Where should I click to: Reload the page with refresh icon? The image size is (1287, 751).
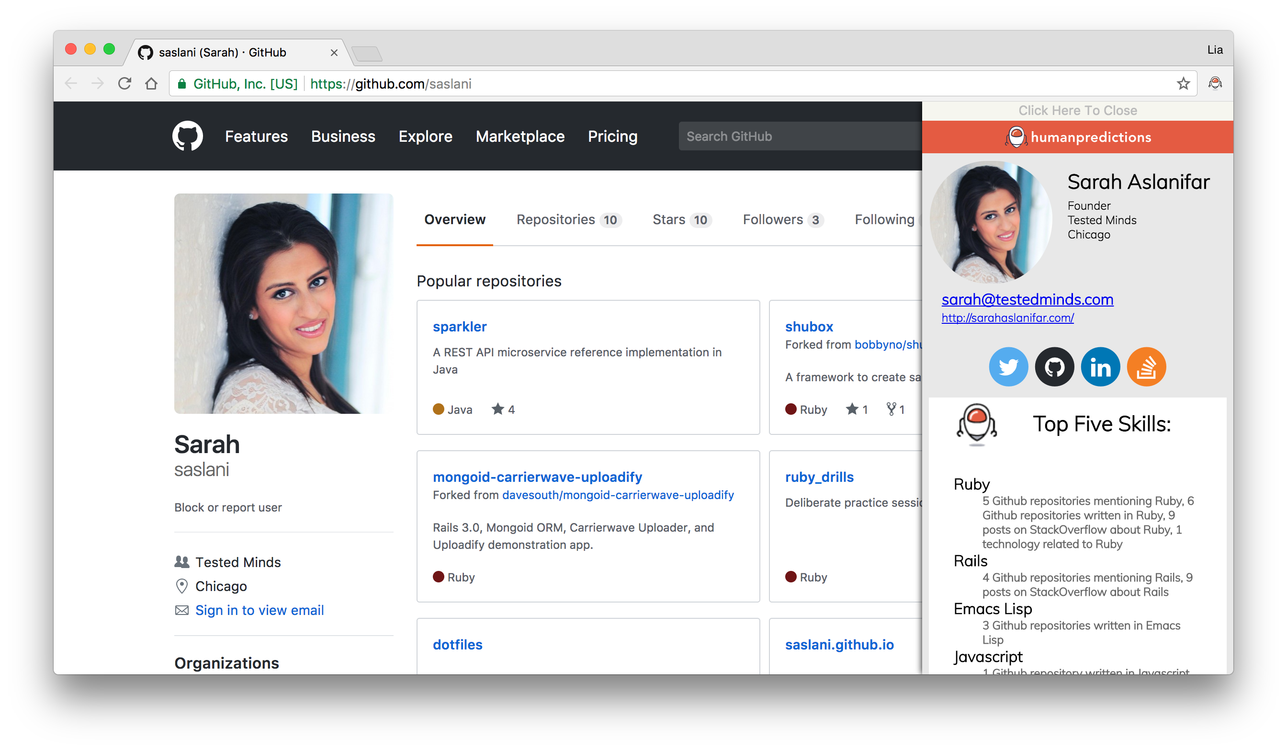point(124,83)
